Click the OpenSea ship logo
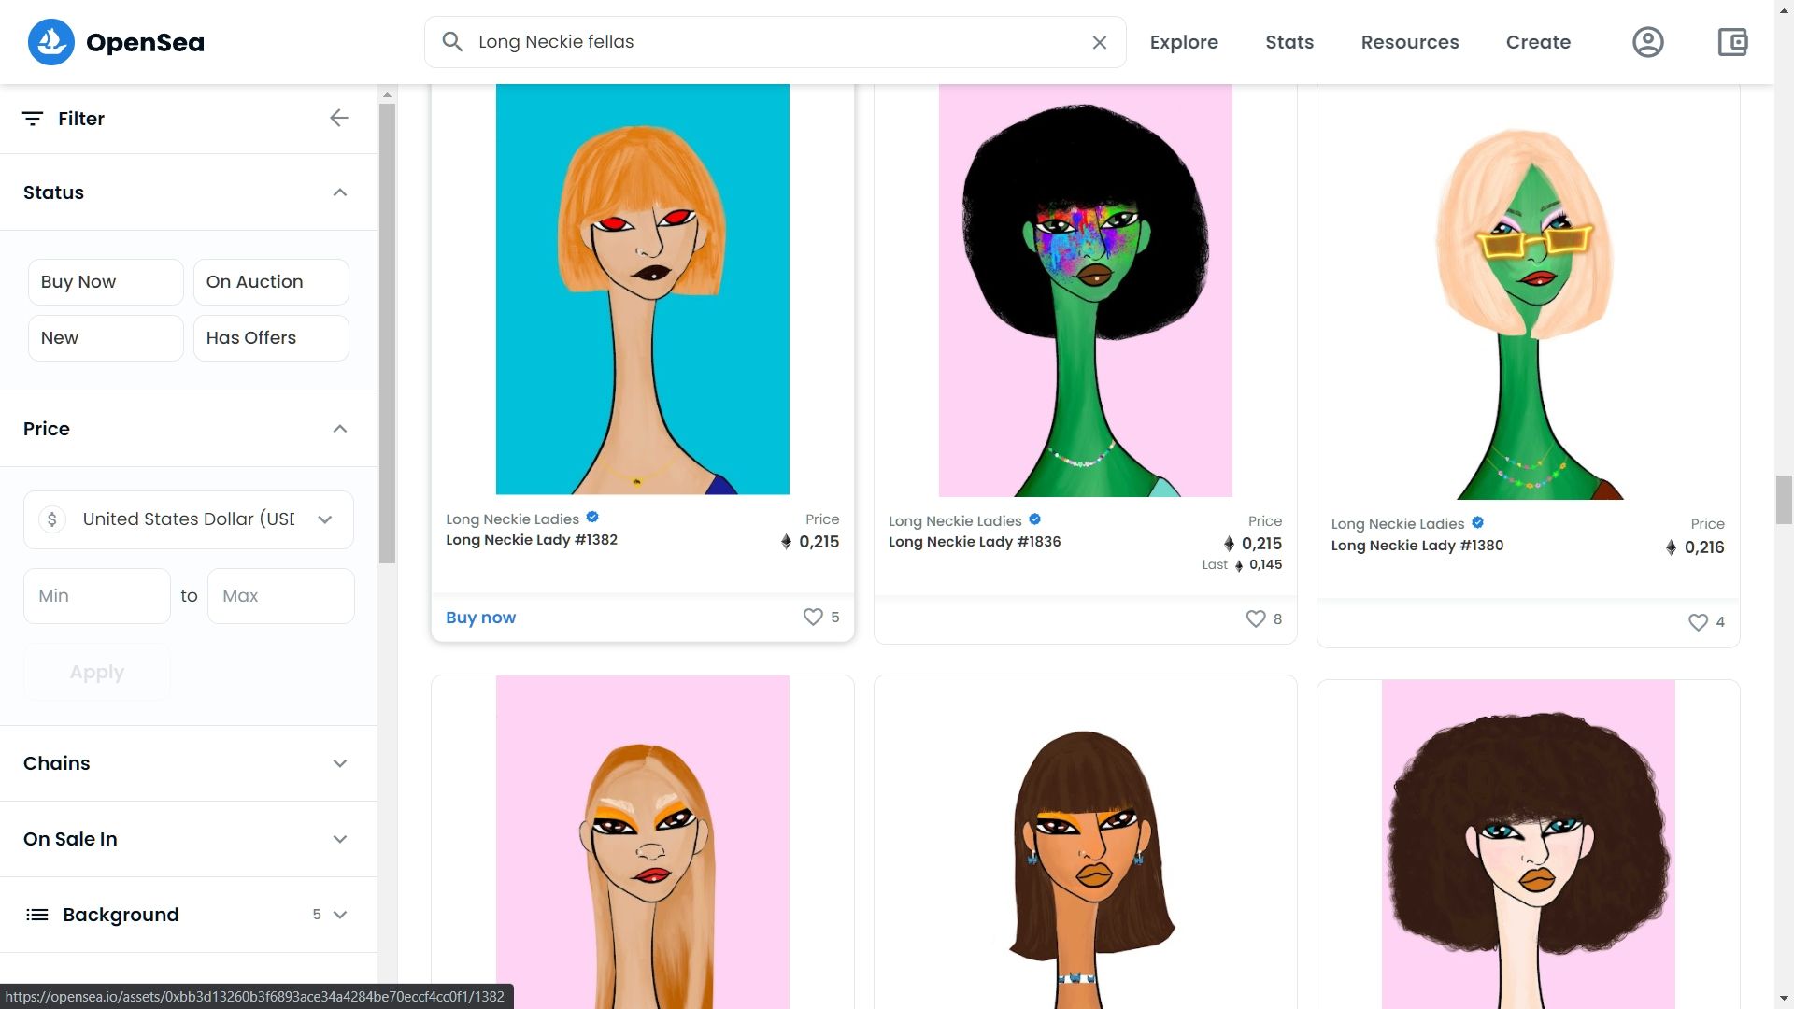 coord(51,42)
